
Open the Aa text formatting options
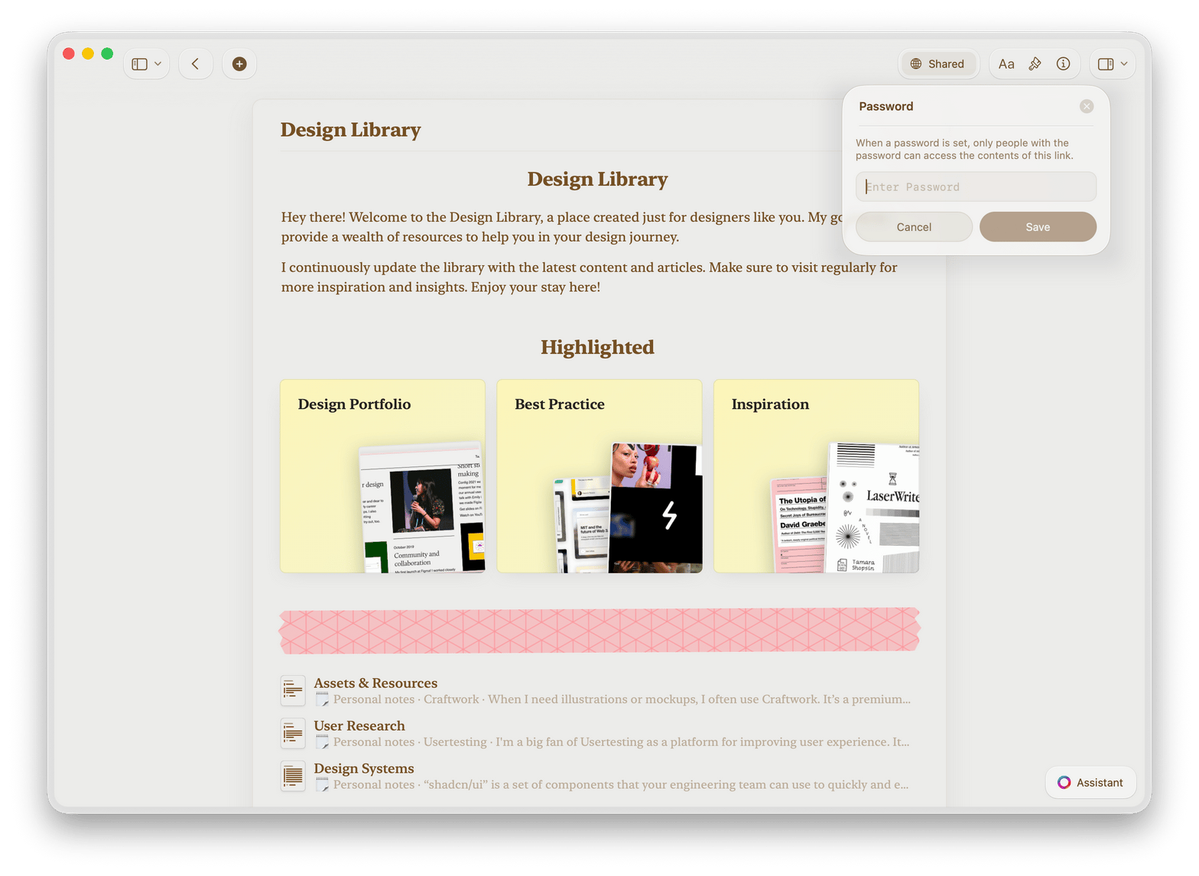tap(1006, 64)
